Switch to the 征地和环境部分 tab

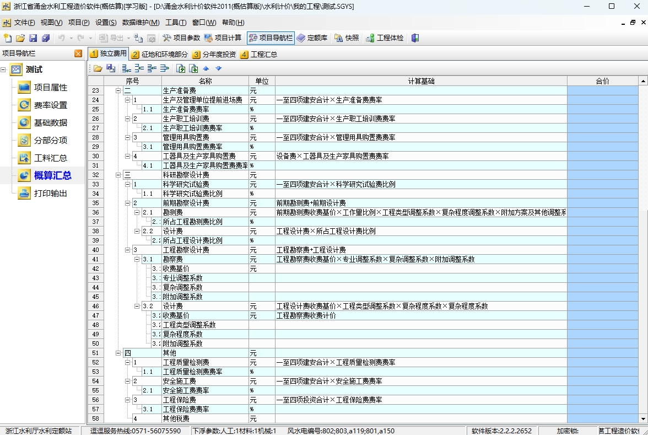[x=160, y=54]
